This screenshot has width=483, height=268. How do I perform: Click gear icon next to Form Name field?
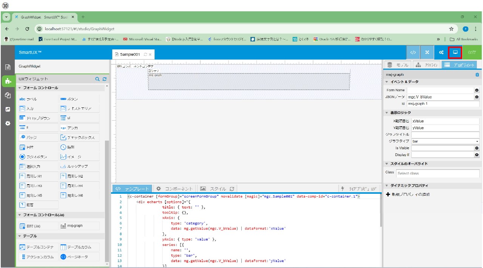pos(477,90)
